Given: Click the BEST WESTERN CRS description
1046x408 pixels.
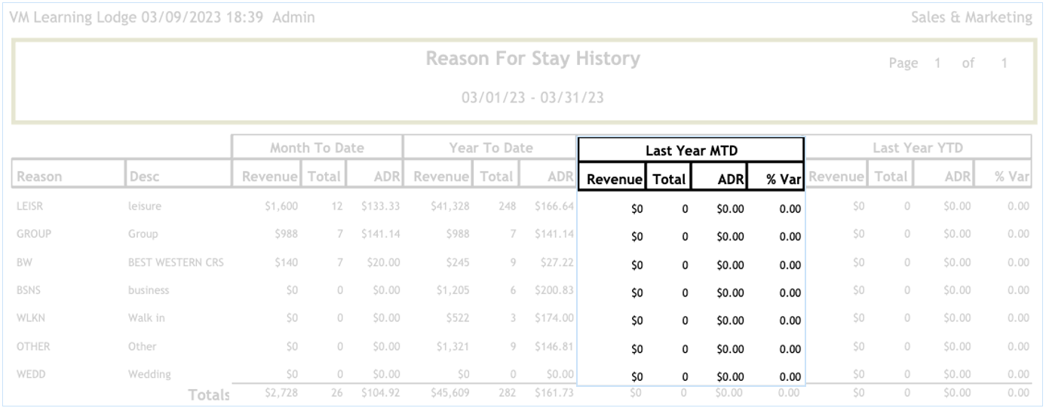Looking at the screenshot, I should [x=176, y=262].
